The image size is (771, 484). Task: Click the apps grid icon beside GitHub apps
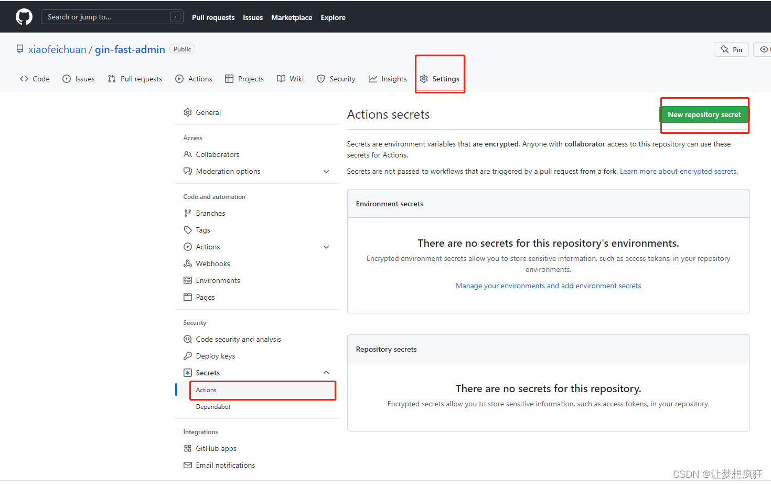(188, 448)
